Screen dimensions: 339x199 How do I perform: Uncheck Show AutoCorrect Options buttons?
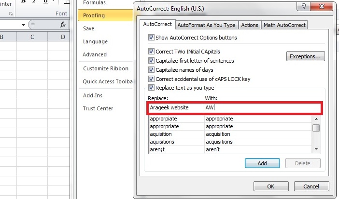(x=151, y=38)
